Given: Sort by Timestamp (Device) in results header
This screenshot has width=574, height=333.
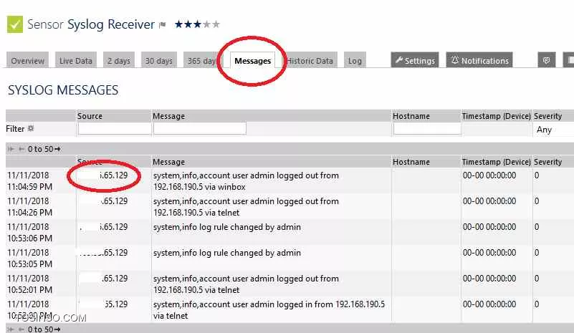Looking at the screenshot, I should 496,162.
